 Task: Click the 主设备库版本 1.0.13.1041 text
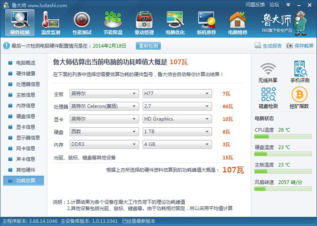(x=89, y=221)
